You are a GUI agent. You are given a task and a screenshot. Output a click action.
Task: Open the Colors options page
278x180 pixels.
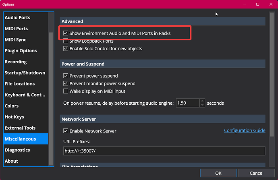click(x=12, y=106)
